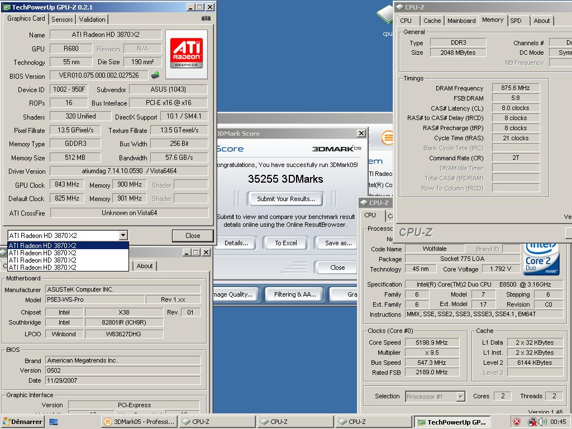Screen dimensions: 572x429
Task: Click the Image Quality... button
Action: click(x=235, y=294)
